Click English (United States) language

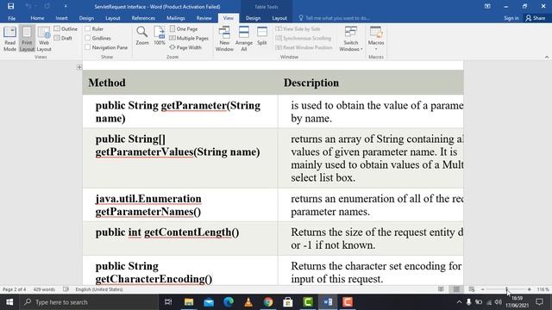click(x=99, y=289)
